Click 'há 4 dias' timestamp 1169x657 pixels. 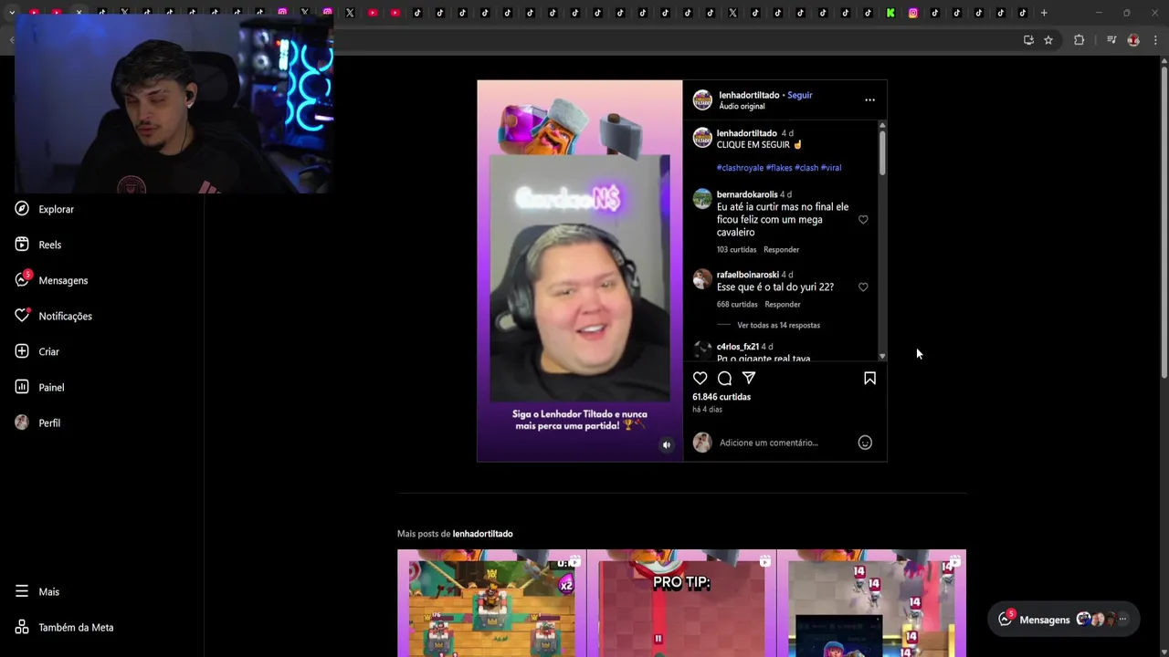click(707, 410)
